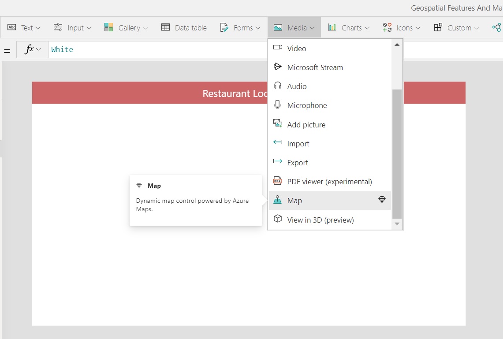The height and width of the screenshot is (339, 503).
Task: Click the Add picture option
Action: tap(306, 125)
